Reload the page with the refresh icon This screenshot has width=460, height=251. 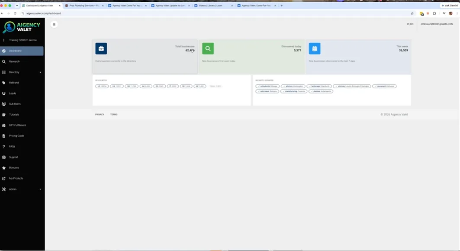(x=15, y=13)
